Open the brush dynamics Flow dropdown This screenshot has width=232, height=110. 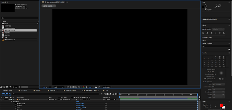tap(218, 97)
